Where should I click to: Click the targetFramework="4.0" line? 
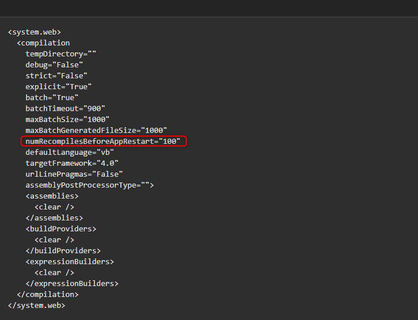point(72,163)
